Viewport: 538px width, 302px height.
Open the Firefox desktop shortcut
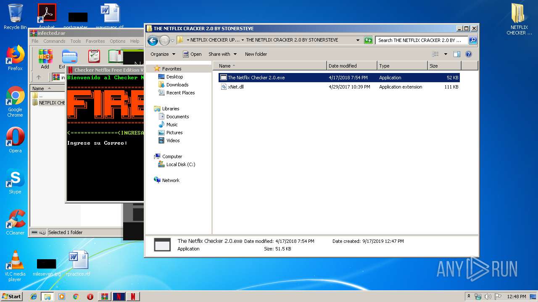[15, 58]
